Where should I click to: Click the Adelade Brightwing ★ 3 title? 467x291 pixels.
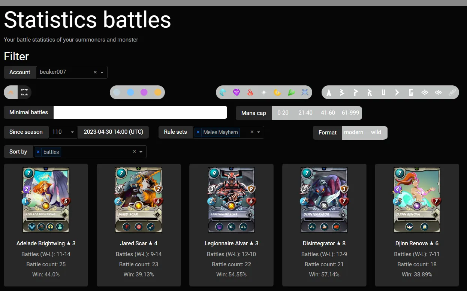[x=46, y=243]
